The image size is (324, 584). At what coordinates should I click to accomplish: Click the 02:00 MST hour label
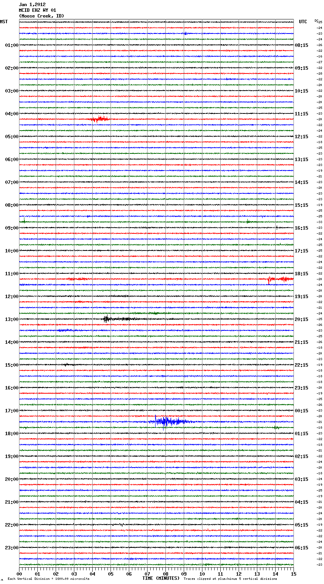[x=12, y=68]
